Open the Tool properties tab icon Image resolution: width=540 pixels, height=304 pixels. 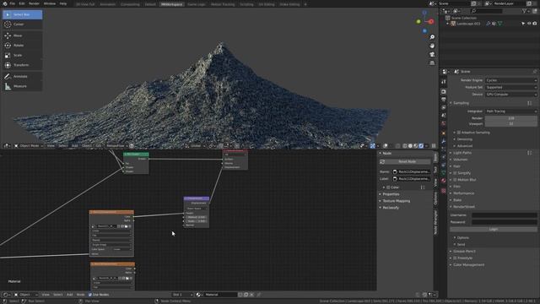[x=443, y=82]
